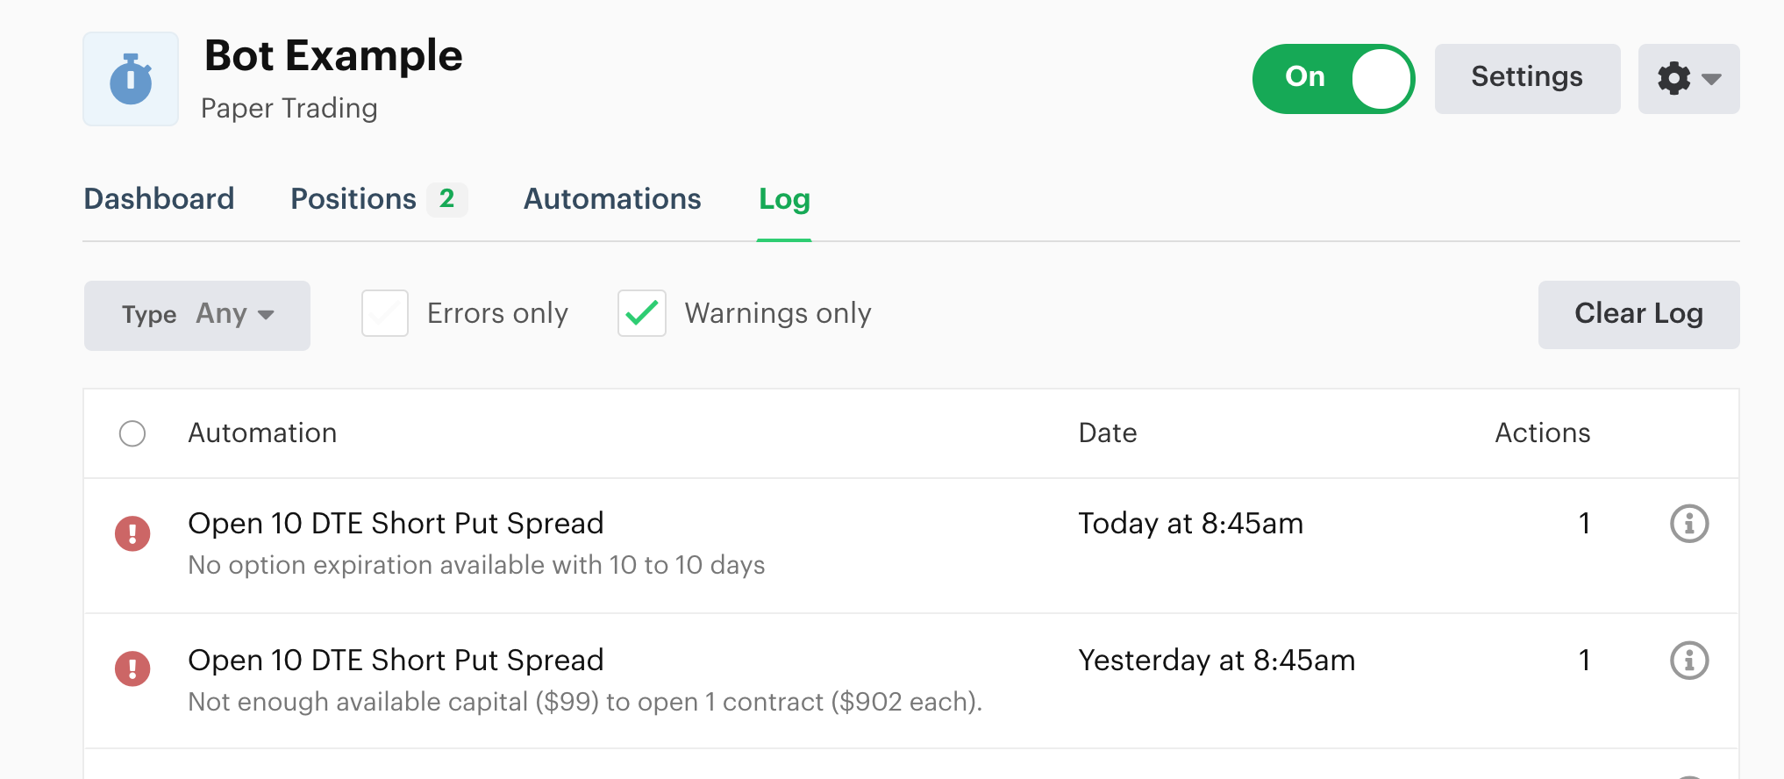Turn the bot off with the On switch
The image size is (1784, 779).
[1333, 78]
